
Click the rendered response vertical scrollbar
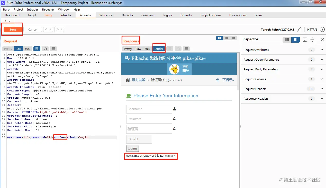(238, 71)
